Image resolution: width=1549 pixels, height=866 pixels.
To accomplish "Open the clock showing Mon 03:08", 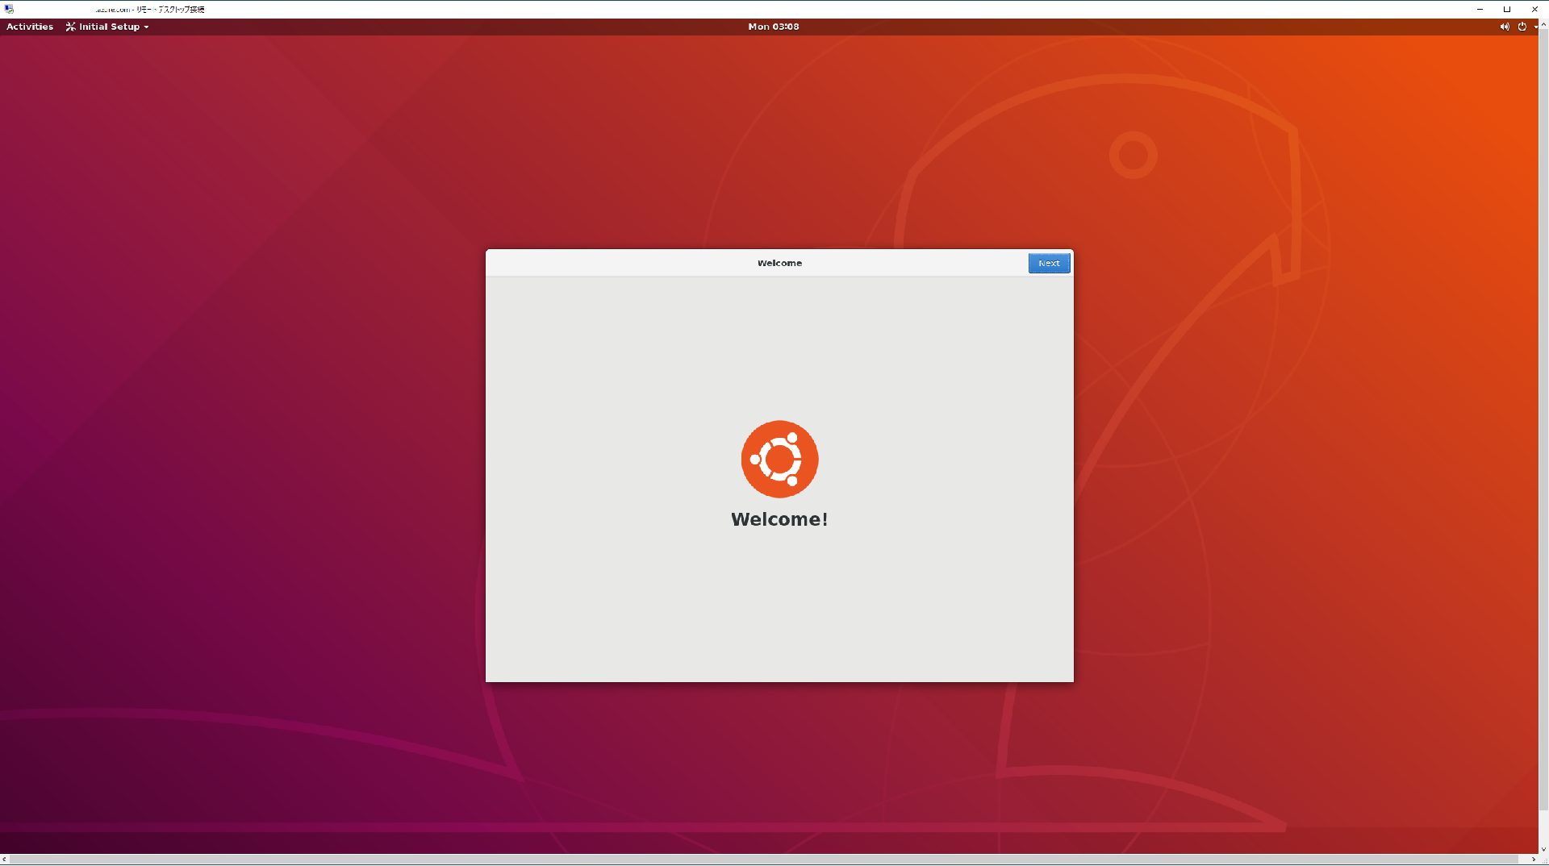I will (773, 27).
